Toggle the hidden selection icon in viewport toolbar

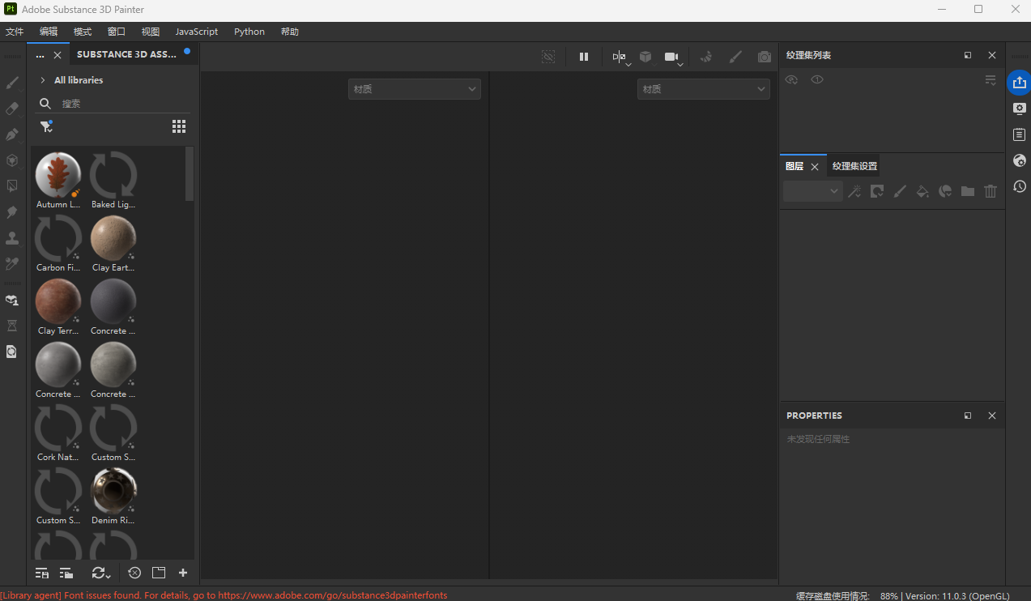pyautogui.click(x=548, y=57)
